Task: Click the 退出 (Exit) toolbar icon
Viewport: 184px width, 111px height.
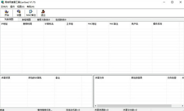Action: click(x=43, y=13)
